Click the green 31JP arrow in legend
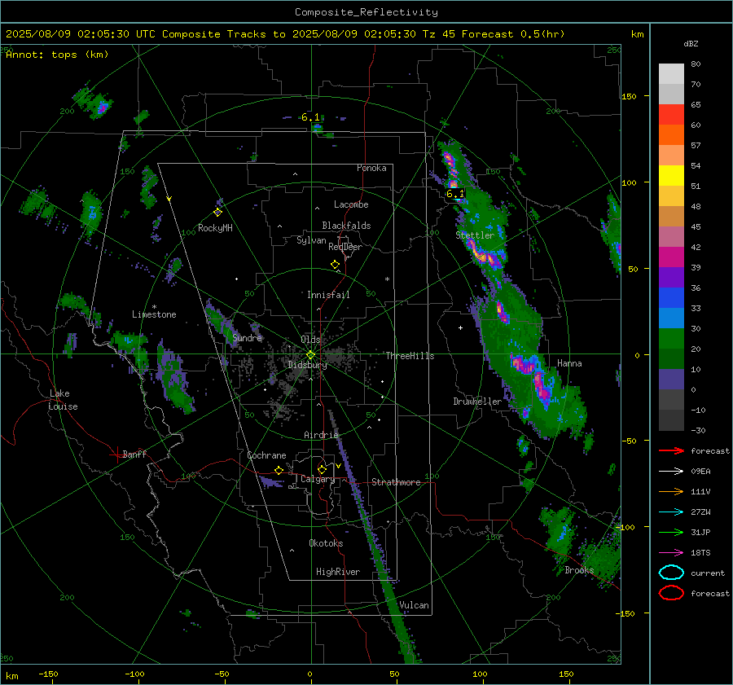Image resolution: width=733 pixels, height=685 pixels. tap(671, 532)
